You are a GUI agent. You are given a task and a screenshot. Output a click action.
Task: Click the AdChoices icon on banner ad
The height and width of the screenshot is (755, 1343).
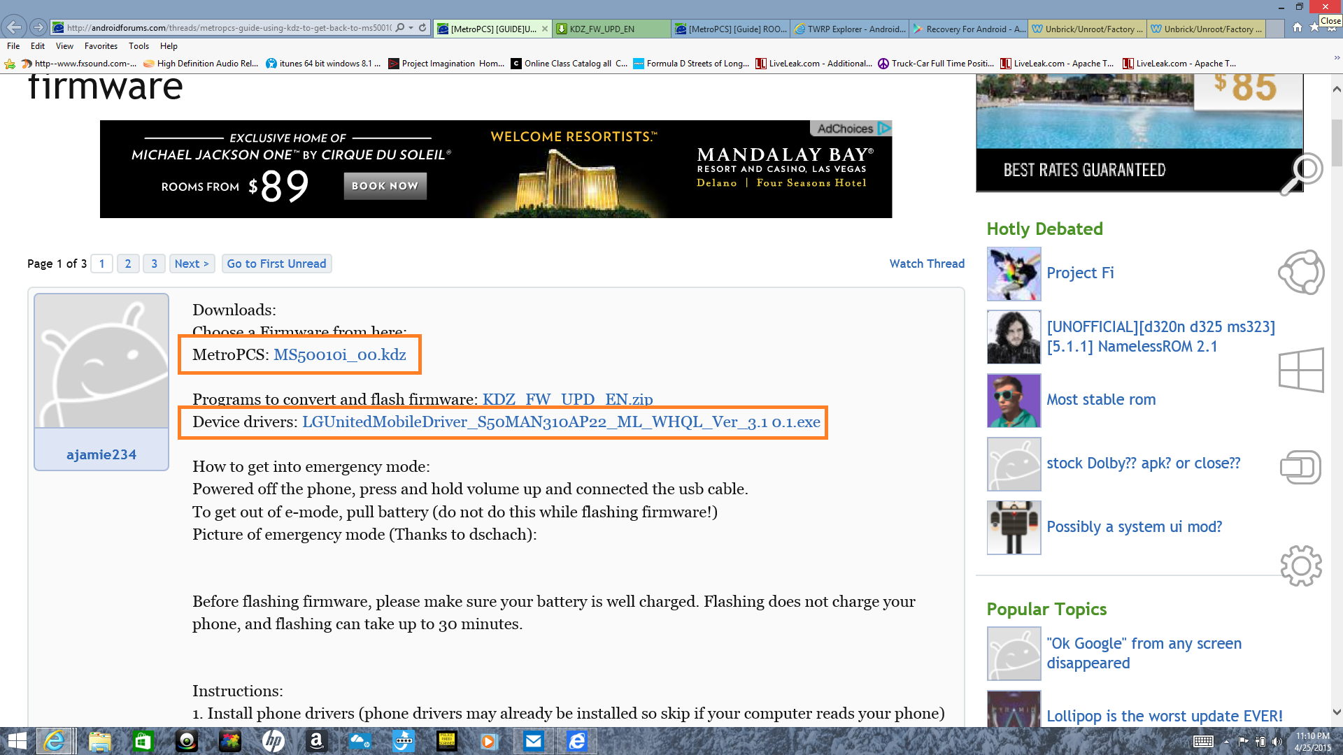pyautogui.click(x=884, y=128)
